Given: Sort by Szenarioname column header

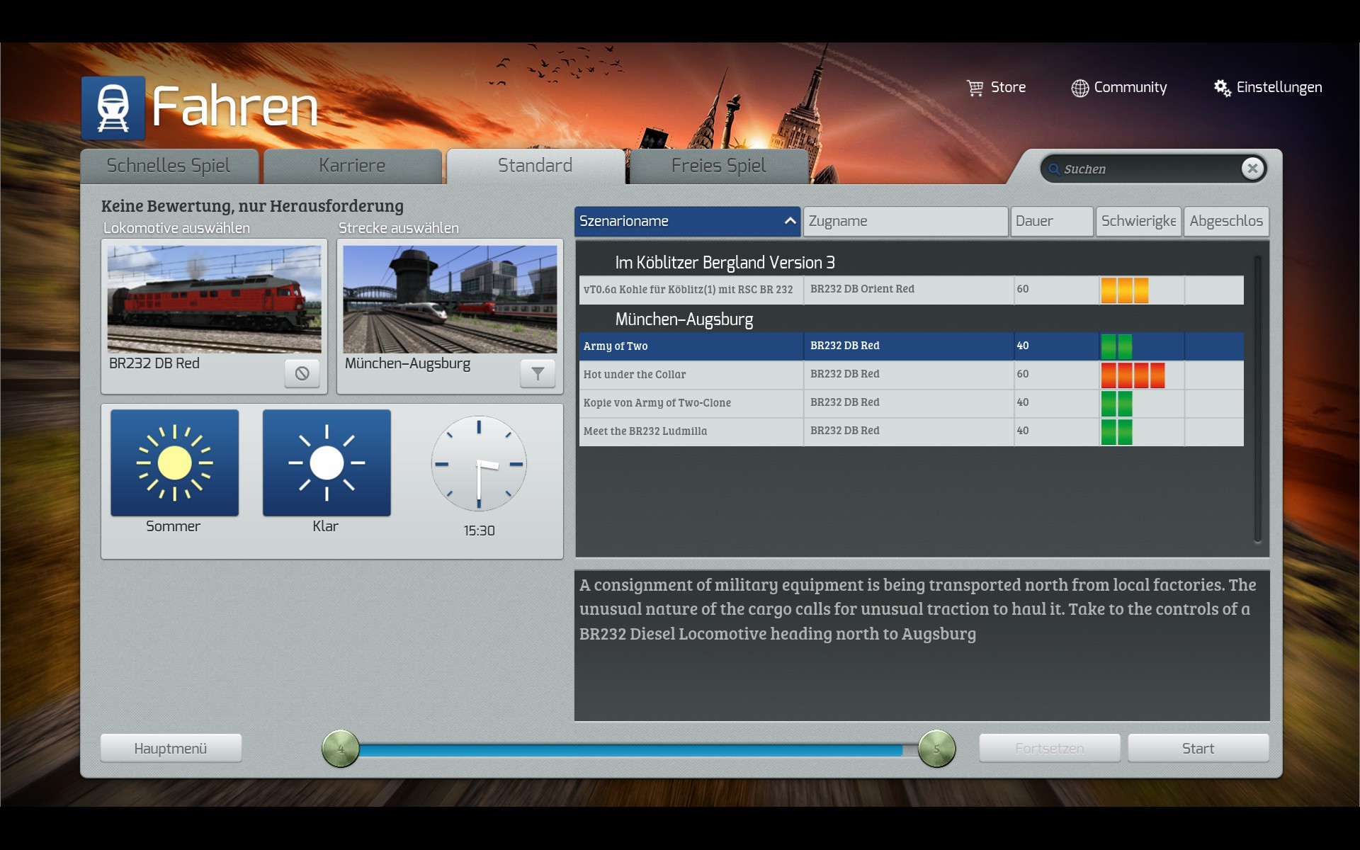Looking at the screenshot, I should (x=686, y=221).
